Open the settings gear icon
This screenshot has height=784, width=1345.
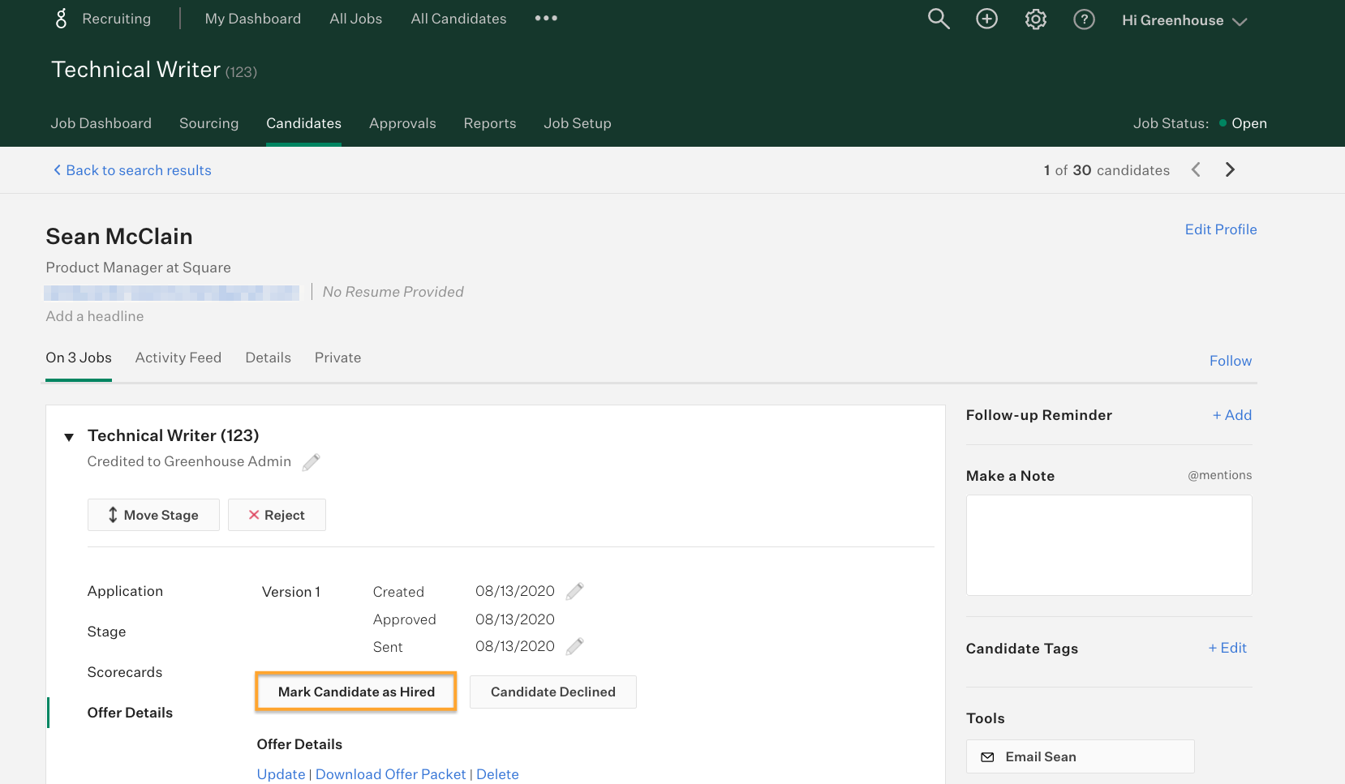[1035, 19]
